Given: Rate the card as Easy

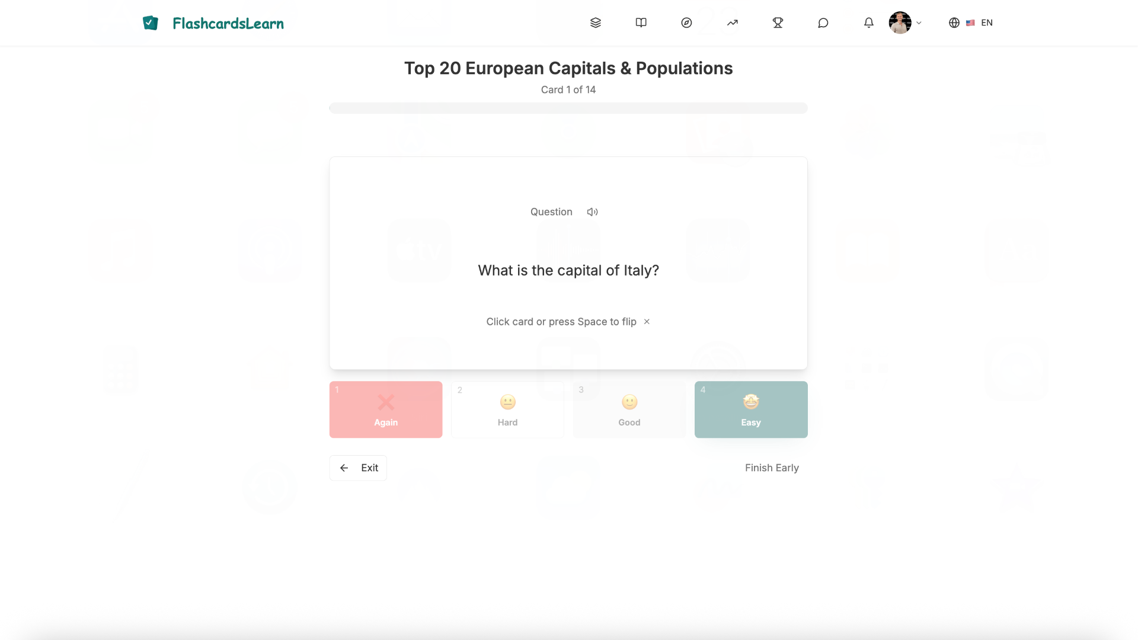Looking at the screenshot, I should pos(751,409).
